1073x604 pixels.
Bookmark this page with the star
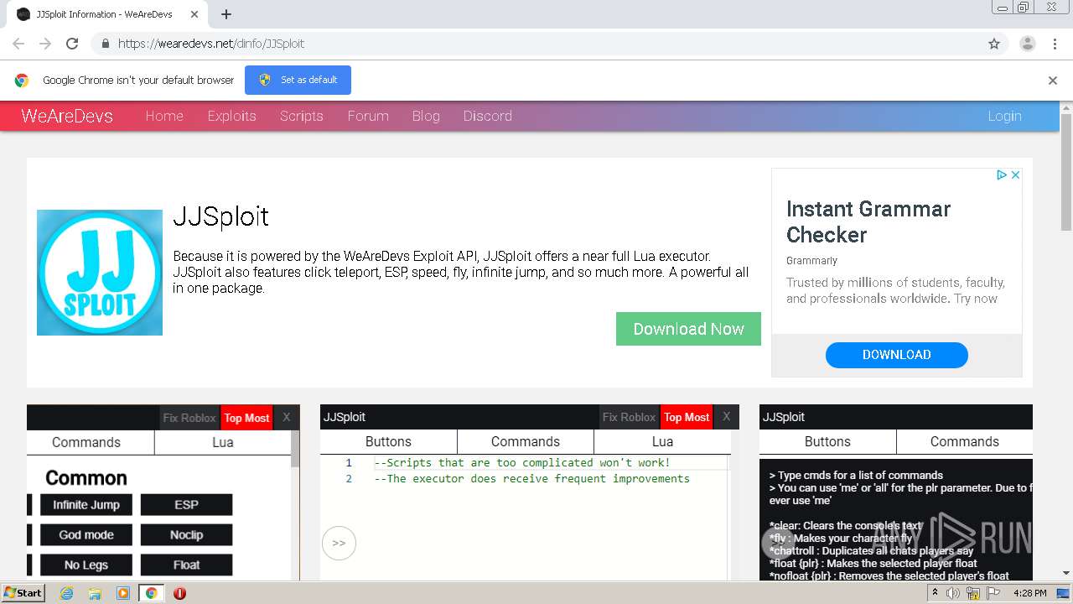[x=994, y=44]
